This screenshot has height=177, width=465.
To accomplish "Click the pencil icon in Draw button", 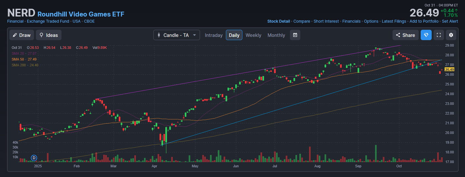I will click(x=15, y=35).
